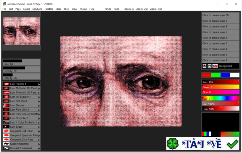Toggle background layer visibility eye
This screenshot has height=153, width=242.
coord(204,66)
